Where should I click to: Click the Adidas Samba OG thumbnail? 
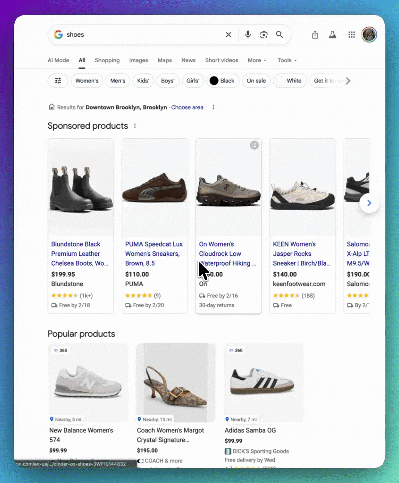[263, 382]
